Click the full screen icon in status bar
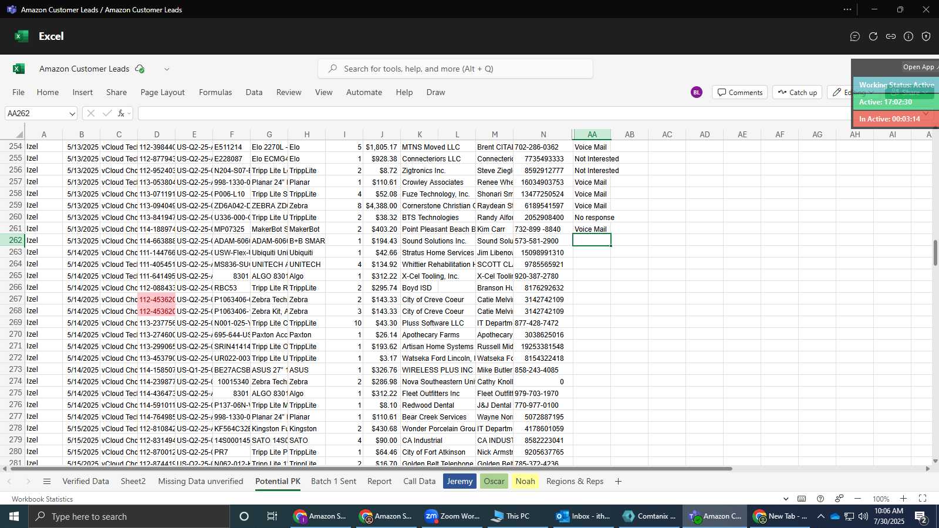 [923, 499]
